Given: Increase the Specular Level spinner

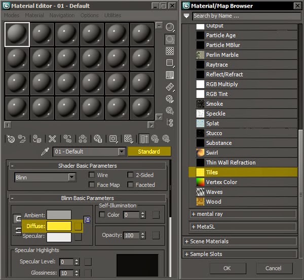Looking at the screenshot, I should (x=77, y=260).
